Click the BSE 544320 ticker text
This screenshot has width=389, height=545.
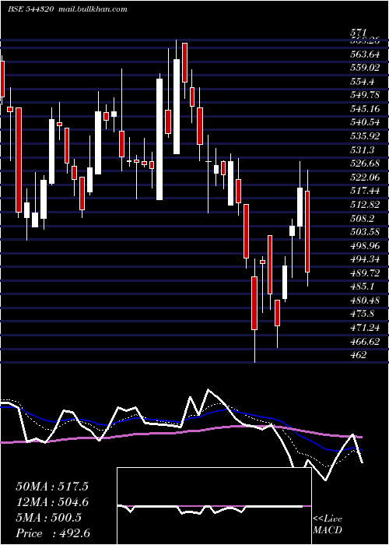click(30, 9)
